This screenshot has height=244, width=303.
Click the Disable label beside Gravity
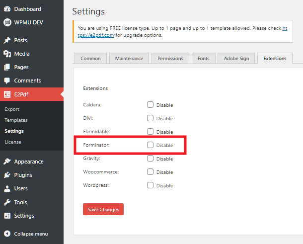tap(164, 159)
